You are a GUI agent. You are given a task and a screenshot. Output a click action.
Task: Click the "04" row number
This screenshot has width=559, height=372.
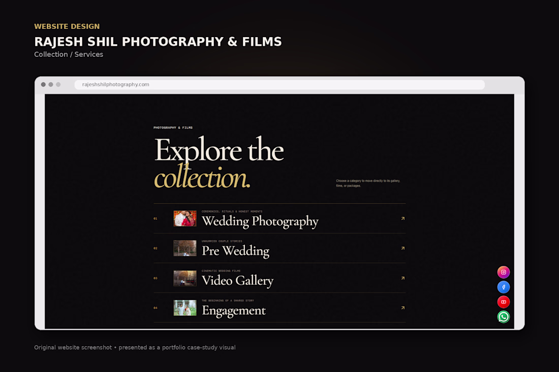[x=156, y=308]
